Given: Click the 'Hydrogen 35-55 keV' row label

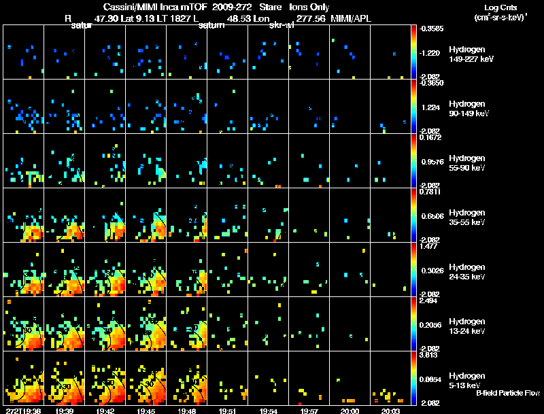Looking at the screenshot, I should pyautogui.click(x=467, y=218).
